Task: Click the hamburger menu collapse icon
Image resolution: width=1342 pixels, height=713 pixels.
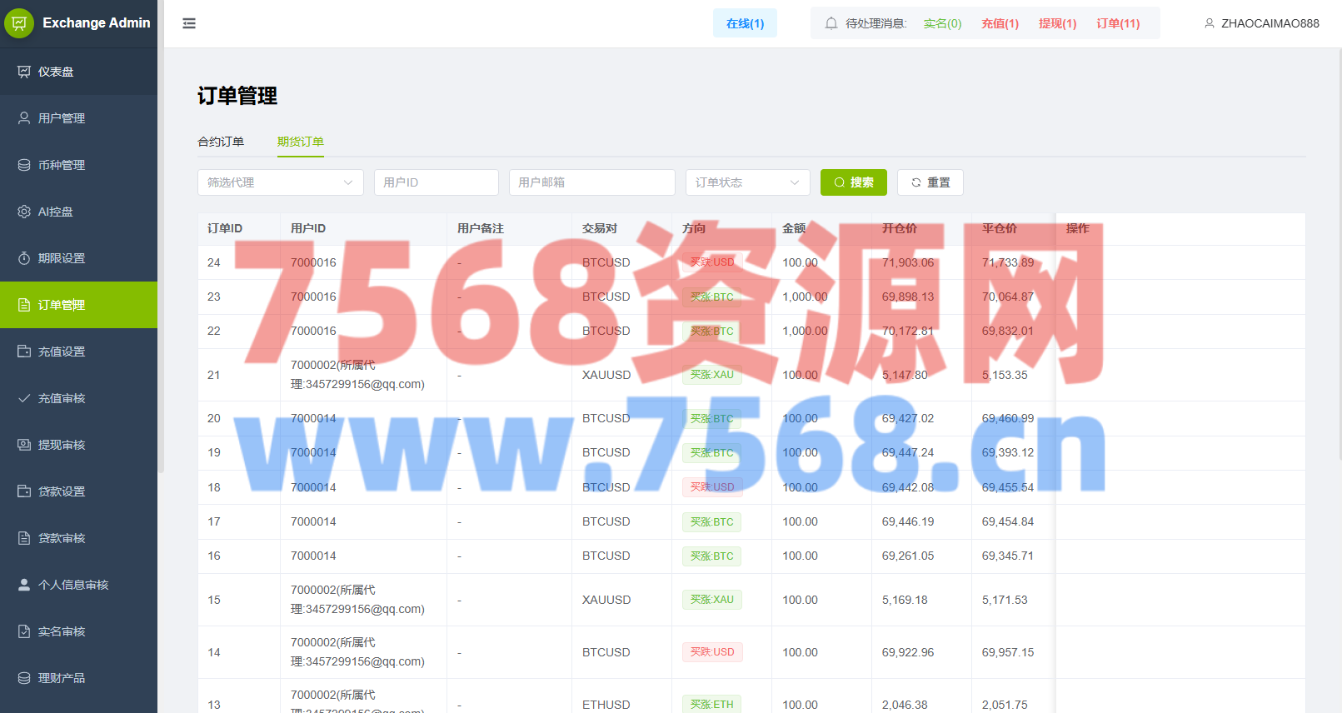Action: pyautogui.click(x=189, y=23)
